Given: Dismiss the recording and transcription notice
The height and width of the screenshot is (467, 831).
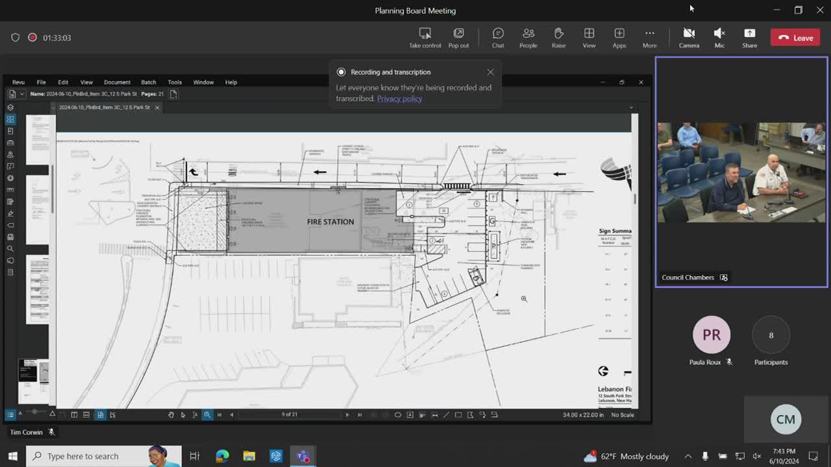Looking at the screenshot, I should tap(490, 72).
